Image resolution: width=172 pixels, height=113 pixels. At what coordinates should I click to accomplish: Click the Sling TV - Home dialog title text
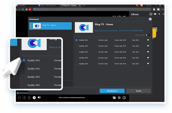(x=104, y=24)
